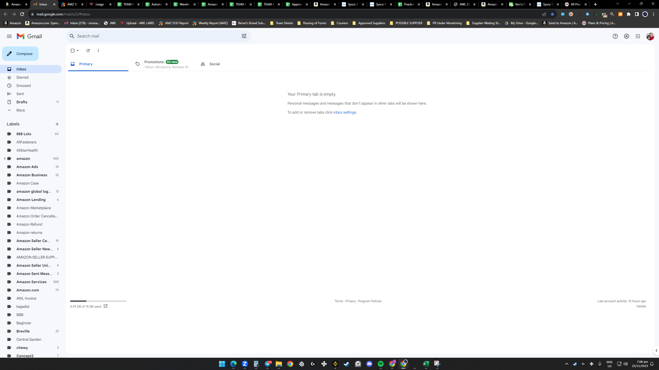Refresh the inbox
The width and height of the screenshot is (659, 370).
[88, 51]
